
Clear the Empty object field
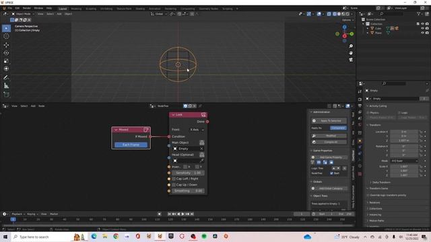pyautogui.click(x=201, y=149)
